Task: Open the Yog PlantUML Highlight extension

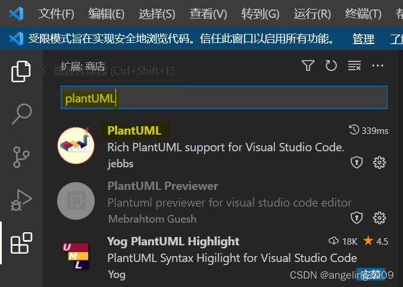Action: (223, 258)
